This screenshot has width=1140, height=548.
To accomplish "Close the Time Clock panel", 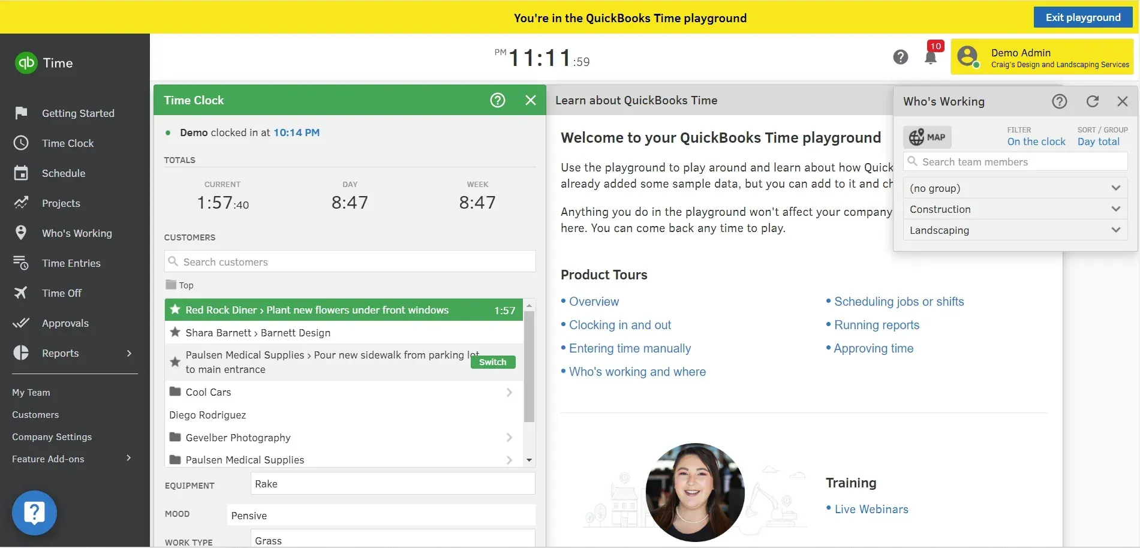I will (531, 100).
